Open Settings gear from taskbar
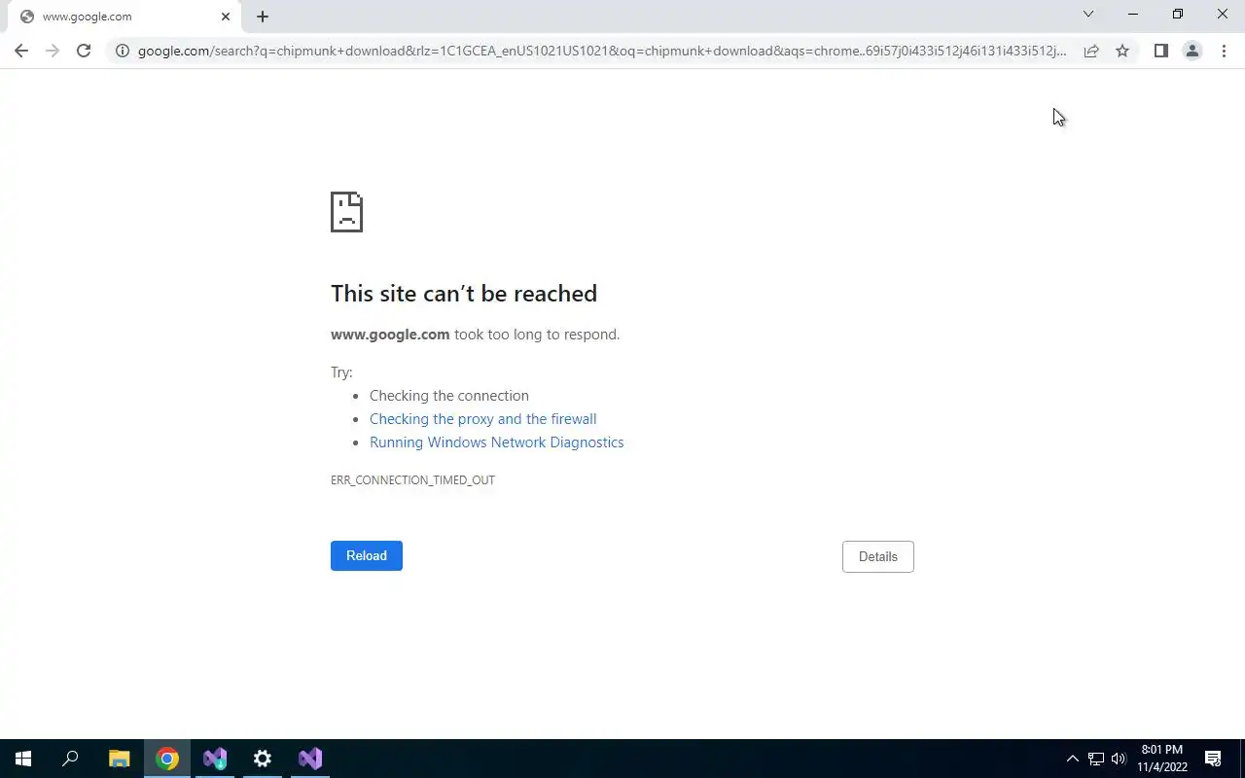This screenshot has height=778, width=1245. tap(263, 759)
